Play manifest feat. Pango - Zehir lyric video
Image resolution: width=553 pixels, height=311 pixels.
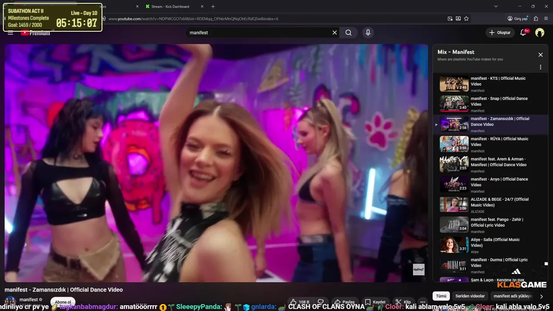pos(490,225)
